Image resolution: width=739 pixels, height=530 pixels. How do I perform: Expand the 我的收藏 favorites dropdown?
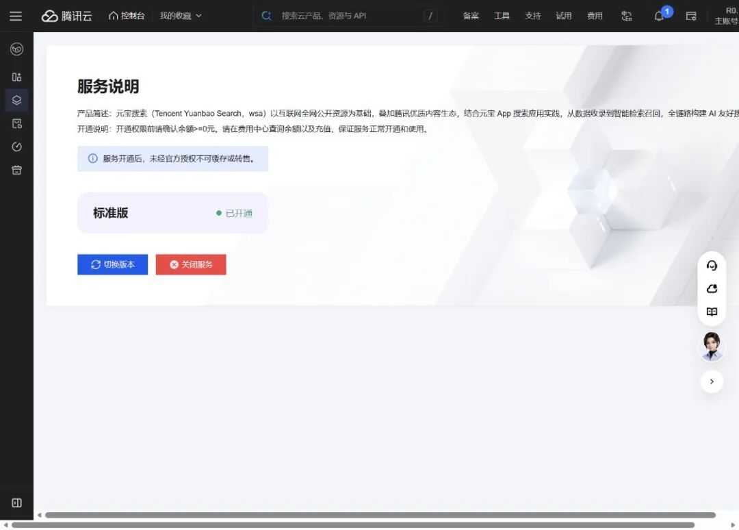(181, 16)
